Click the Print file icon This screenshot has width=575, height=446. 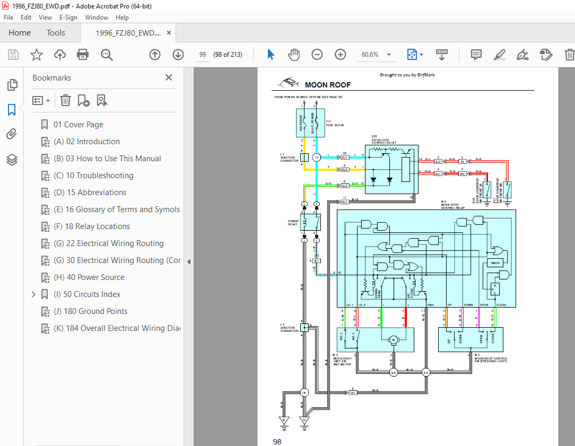[83, 55]
